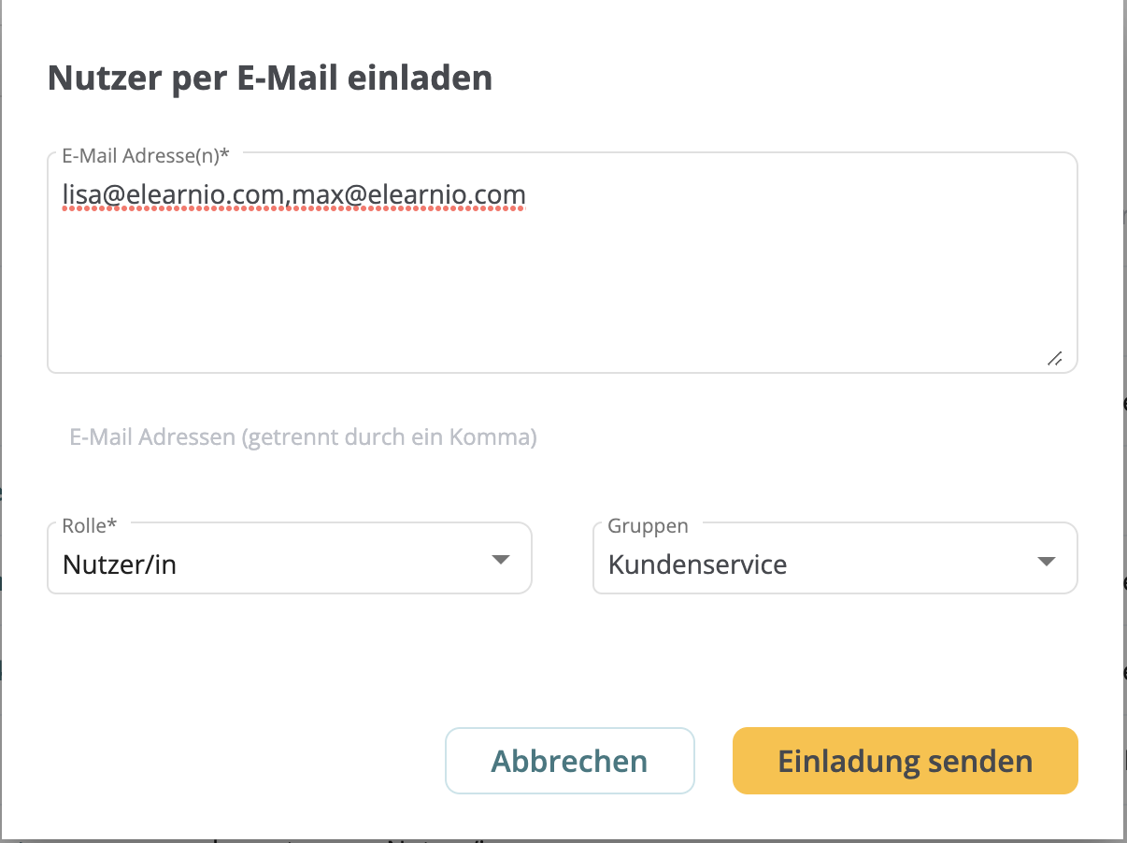The height and width of the screenshot is (843, 1127).
Task: Click the E-Mail Adresse(n)* field label
Action: [146, 157]
